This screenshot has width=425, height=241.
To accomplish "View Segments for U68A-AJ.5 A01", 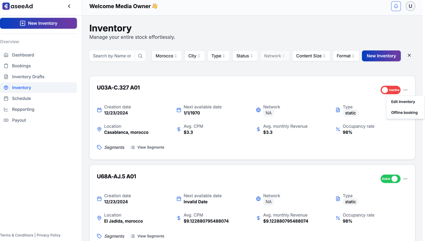I will tap(147, 236).
